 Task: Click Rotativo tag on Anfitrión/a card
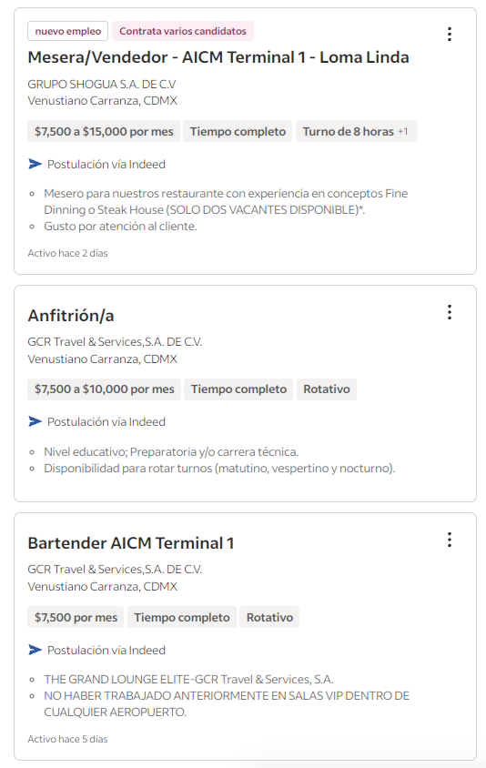pos(327,389)
